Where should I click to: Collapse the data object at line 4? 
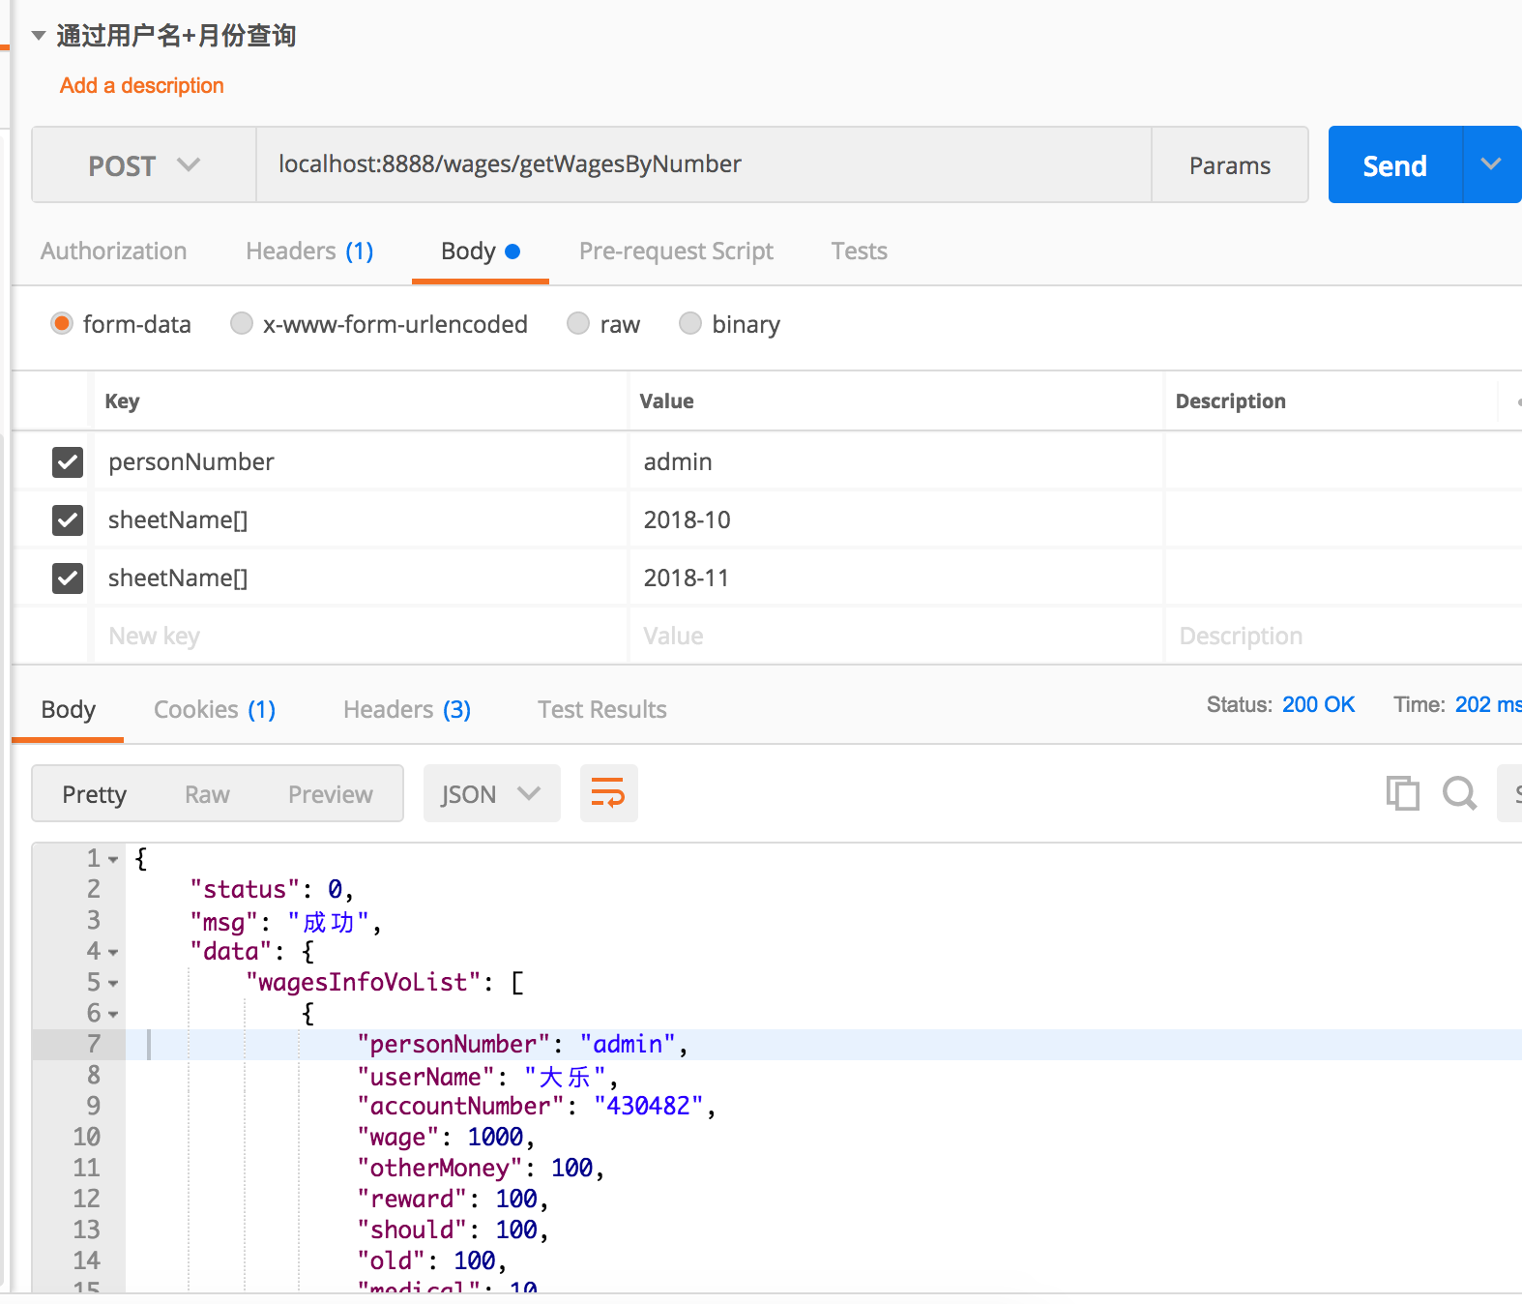(x=113, y=952)
